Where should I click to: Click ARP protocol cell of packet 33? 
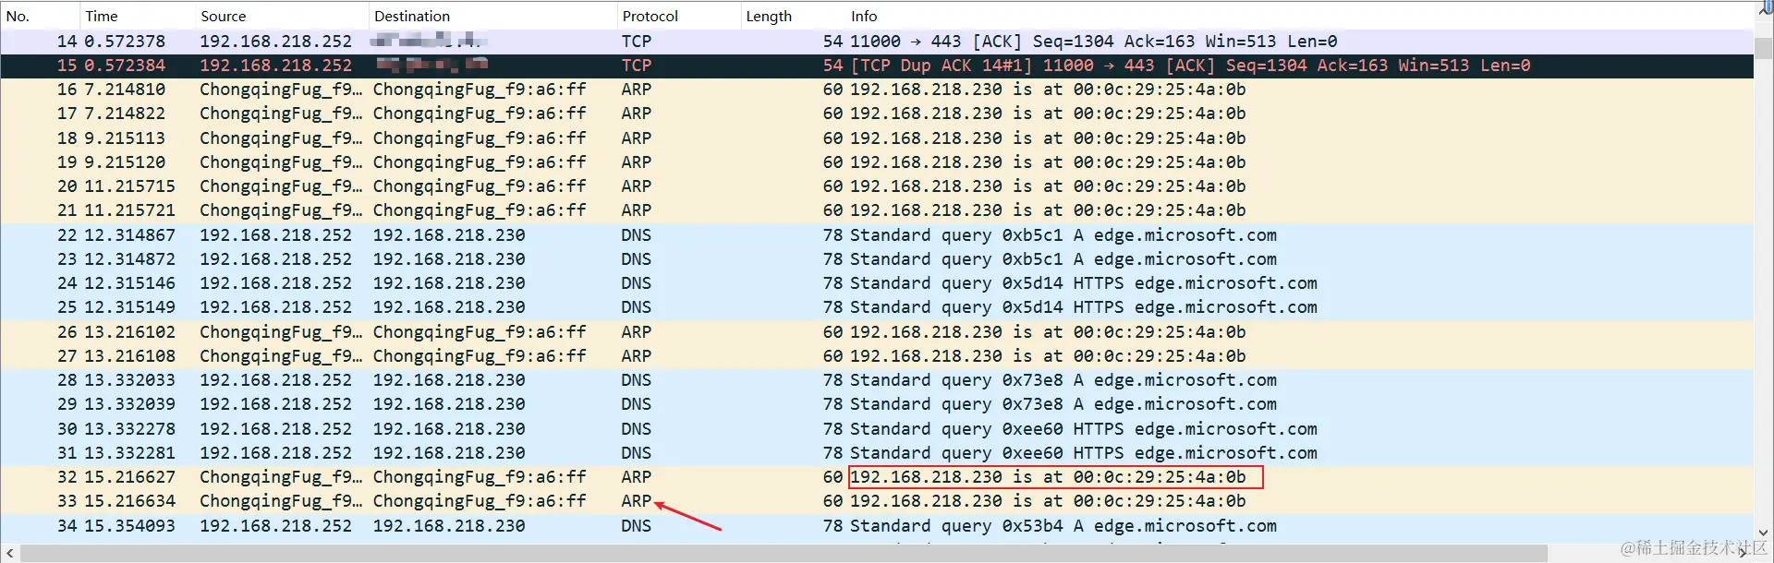(x=636, y=501)
